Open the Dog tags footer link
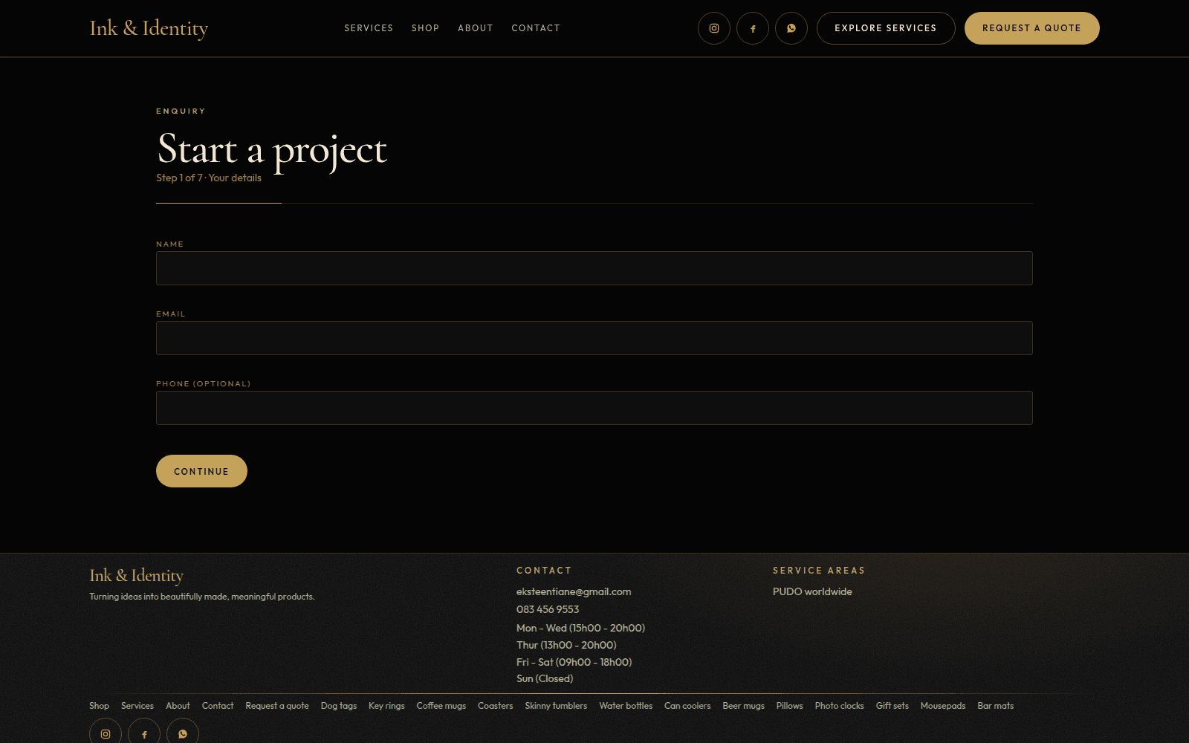1189x743 pixels. click(339, 706)
